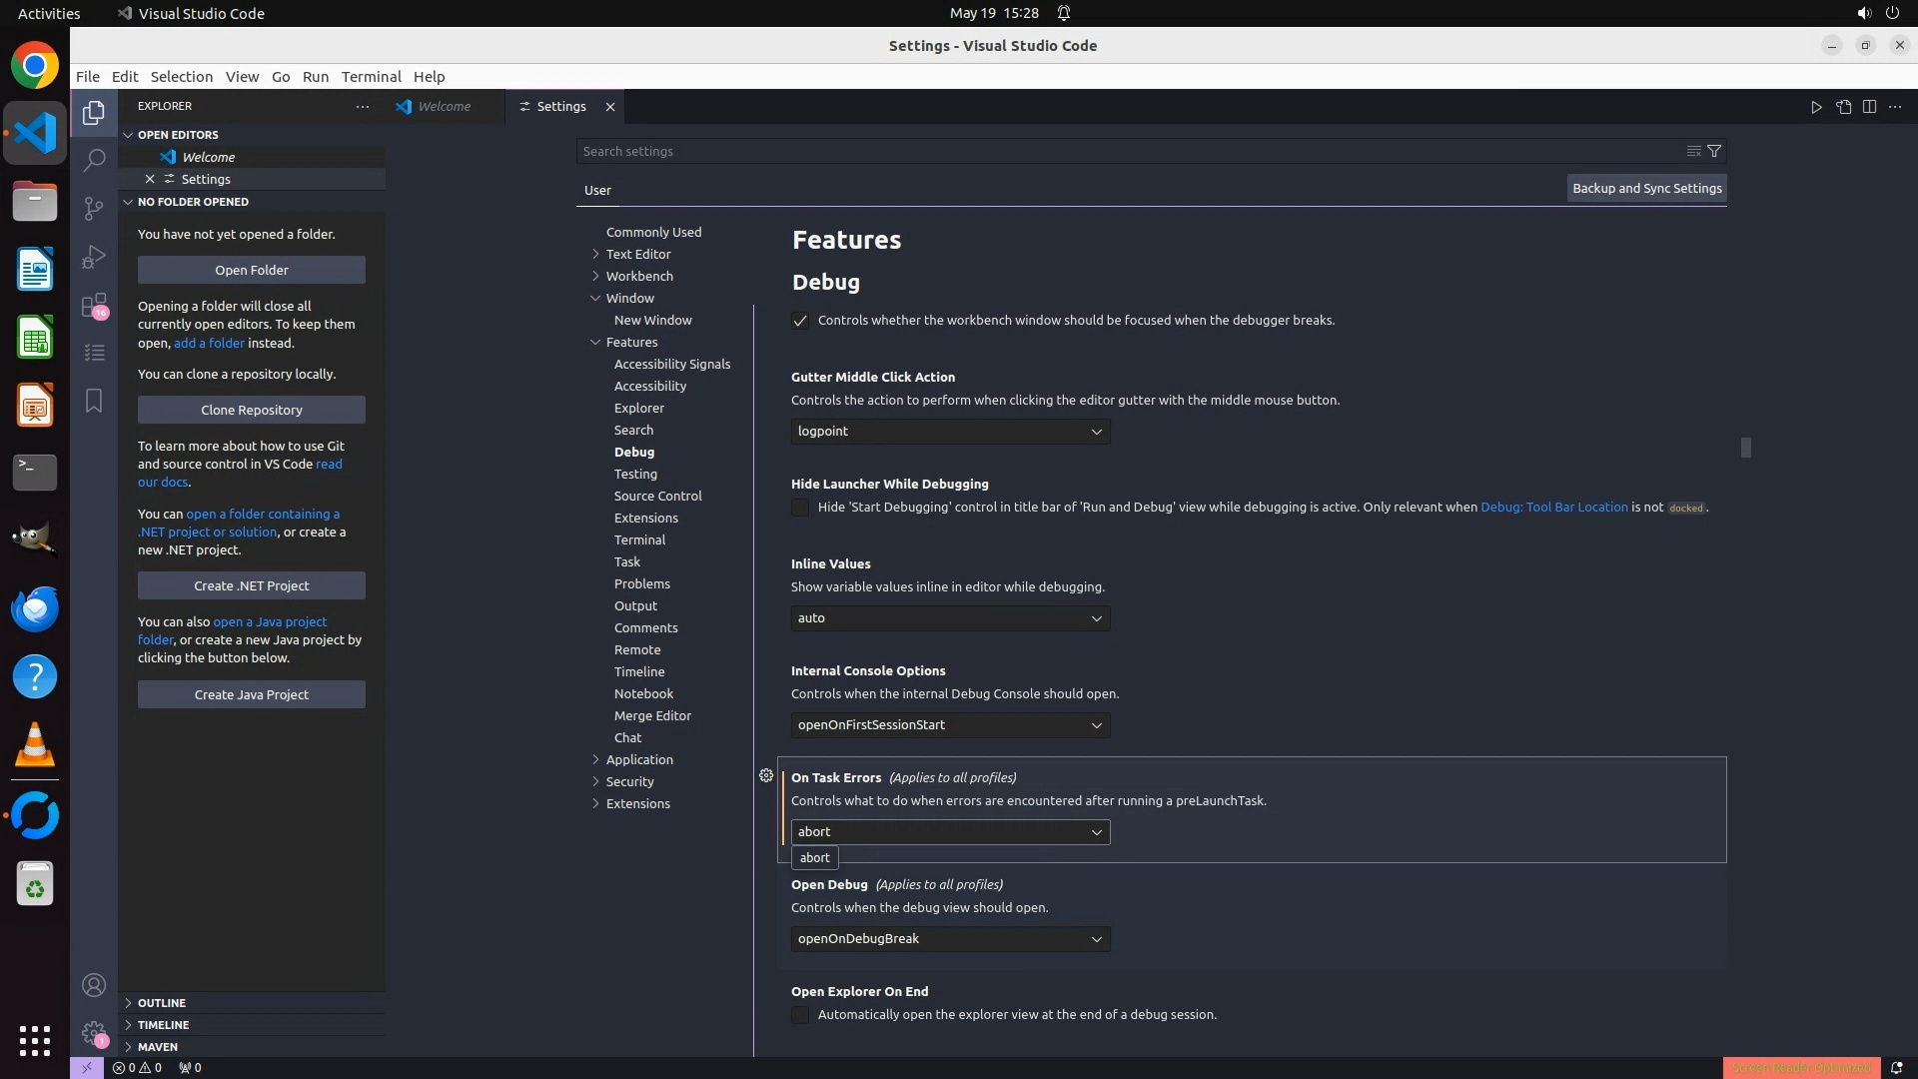Click the settings filter funnel icon
This screenshot has height=1079, width=1918.
[x=1714, y=151]
